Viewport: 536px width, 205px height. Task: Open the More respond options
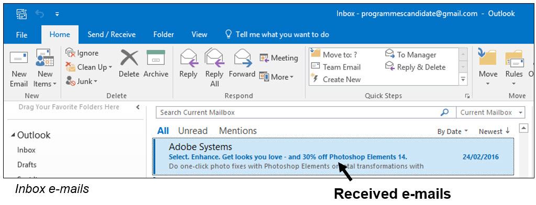click(x=276, y=77)
